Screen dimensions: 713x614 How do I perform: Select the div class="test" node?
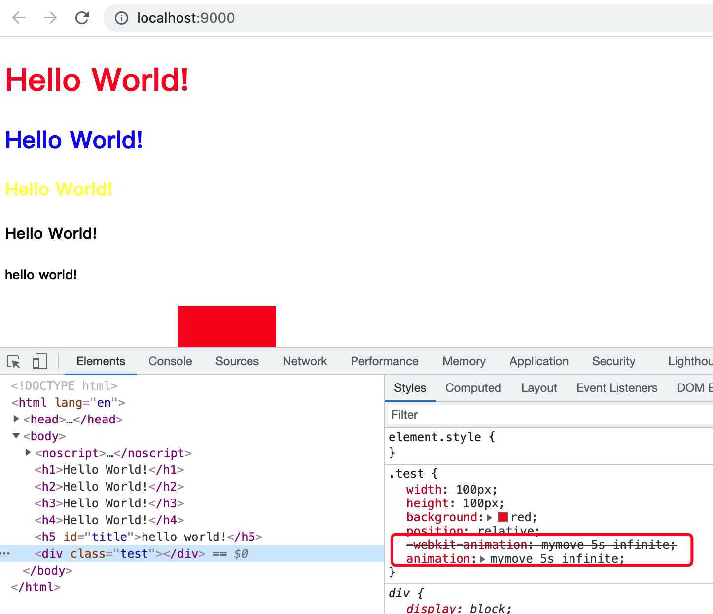click(120, 553)
